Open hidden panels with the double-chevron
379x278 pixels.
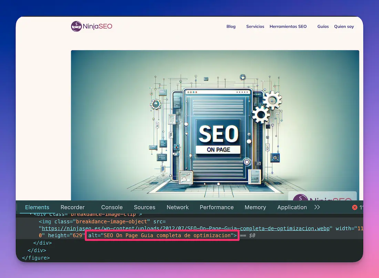[317, 207]
